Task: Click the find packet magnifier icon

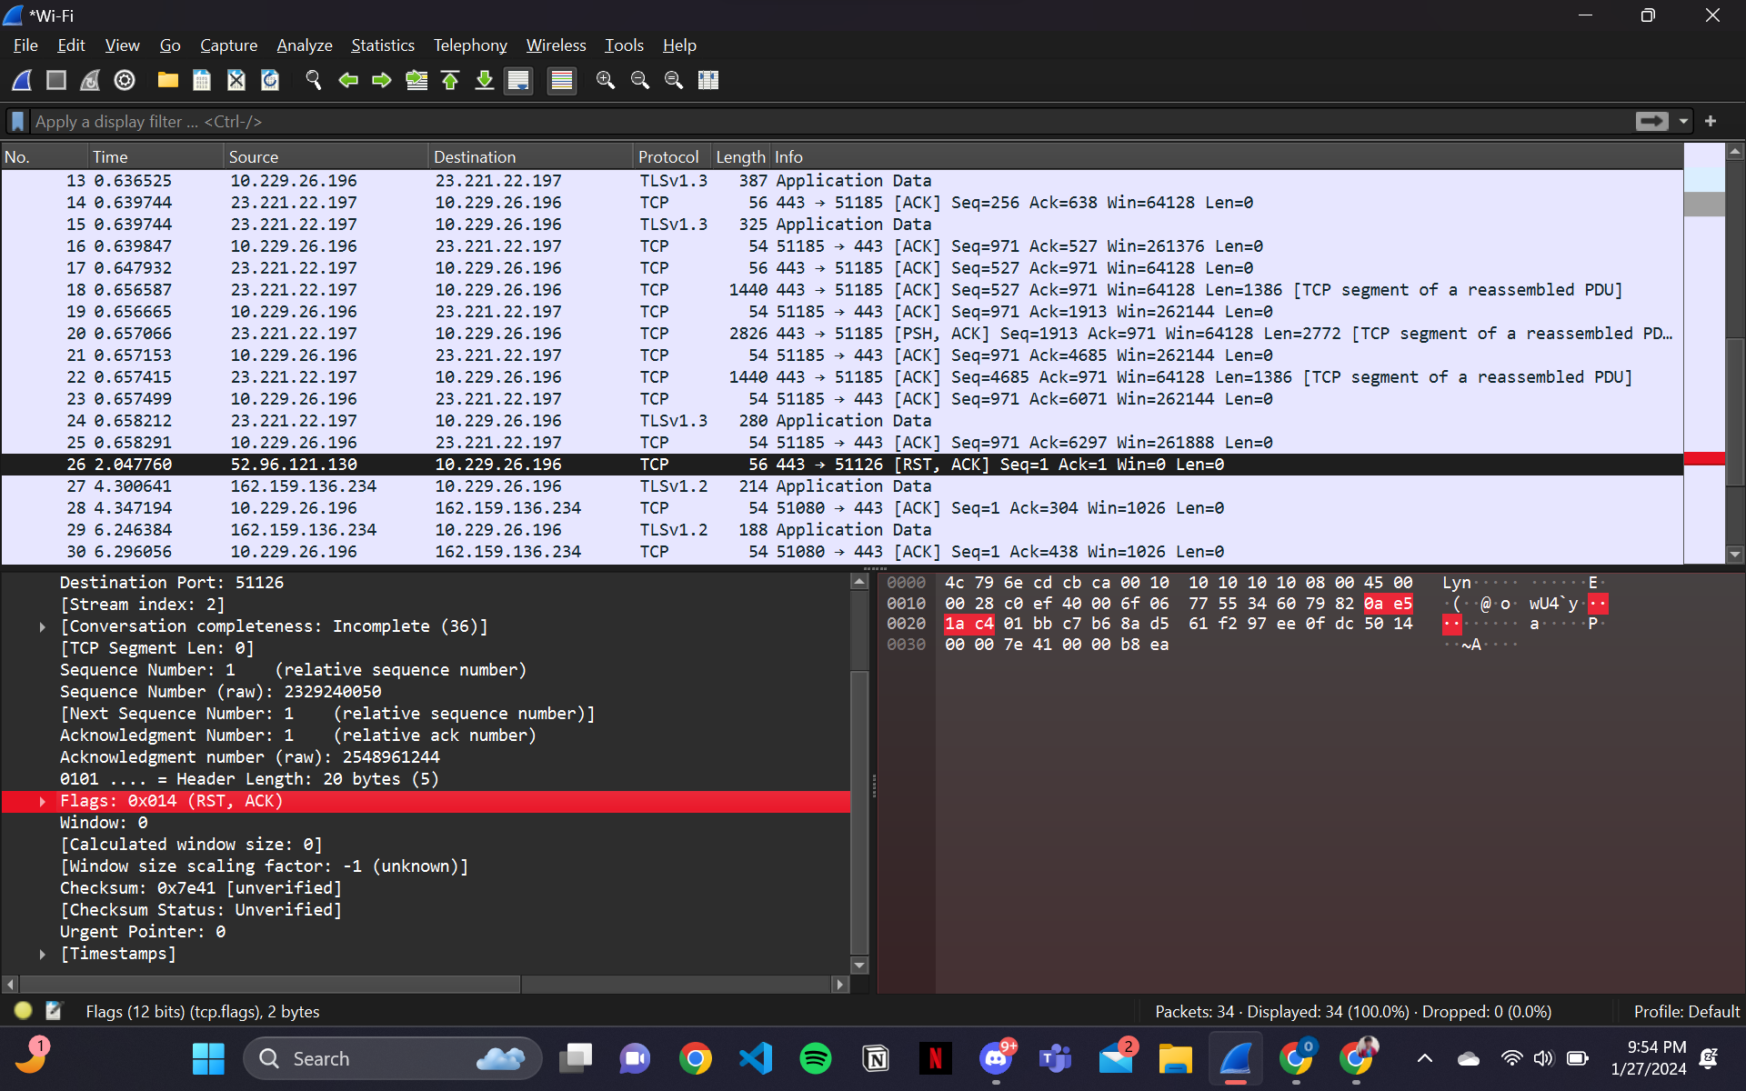Action: 314,80
